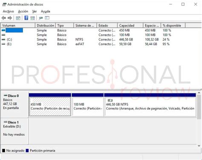Click the 95 % available cell
The height and width of the screenshot is (160, 202).
166,44
